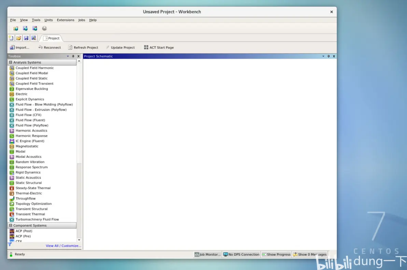The image size is (407, 270).
Task: Click the Open folder icon
Action: [x=19, y=38]
